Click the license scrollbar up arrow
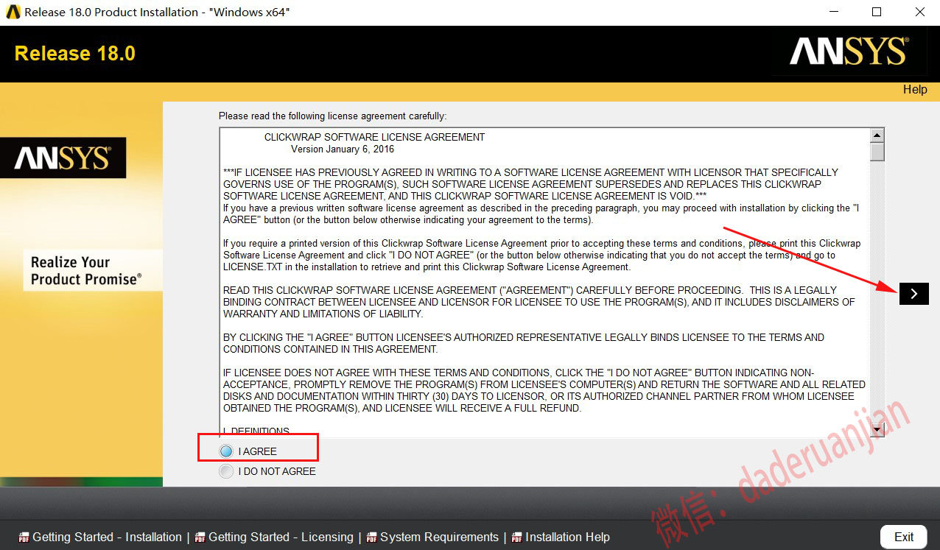The image size is (940, 550). pos(877,135)
